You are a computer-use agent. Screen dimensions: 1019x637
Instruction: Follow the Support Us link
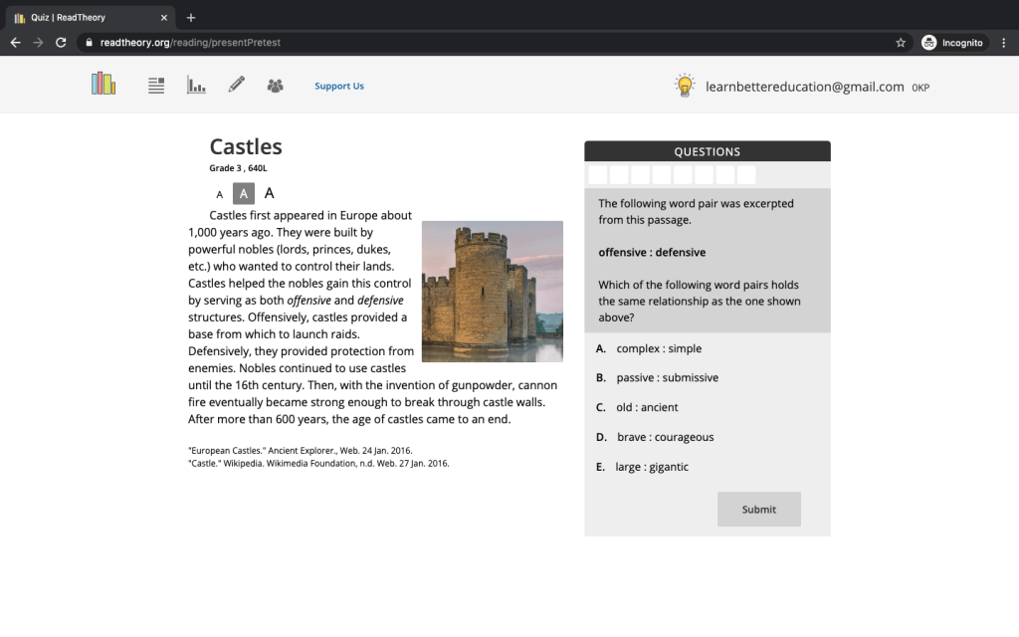coord(339,87)
